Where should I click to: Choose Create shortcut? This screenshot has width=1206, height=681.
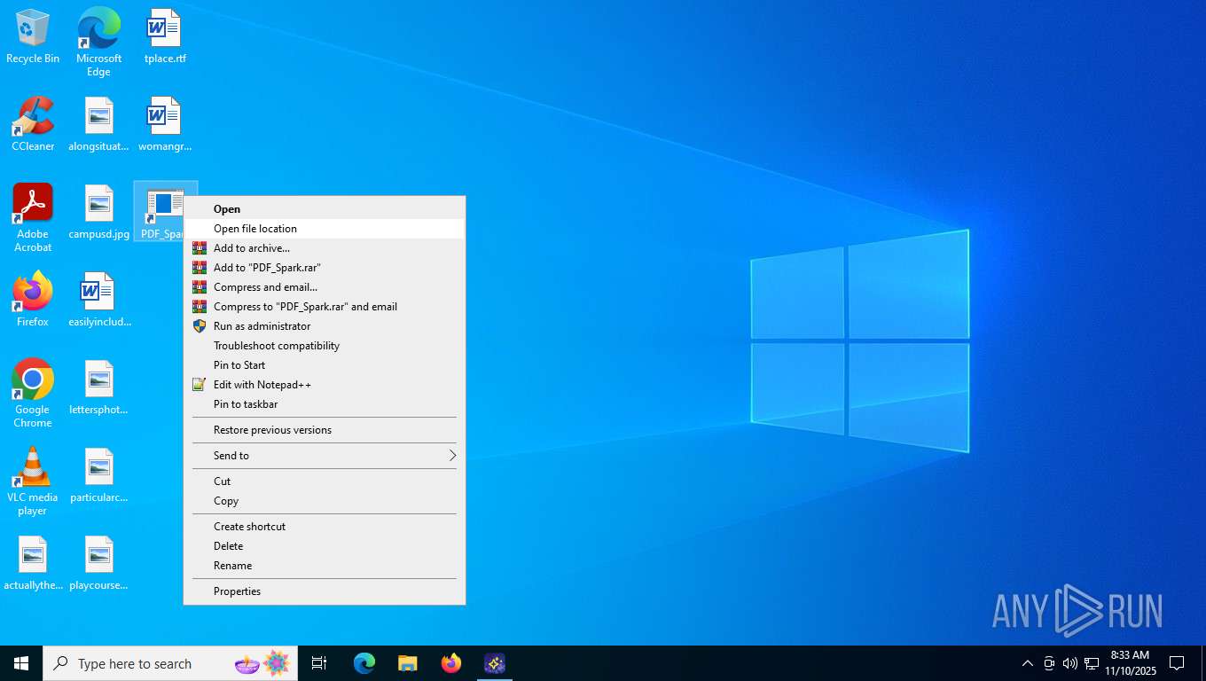325,527
